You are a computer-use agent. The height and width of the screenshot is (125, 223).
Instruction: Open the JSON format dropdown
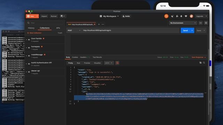(109, 63)
